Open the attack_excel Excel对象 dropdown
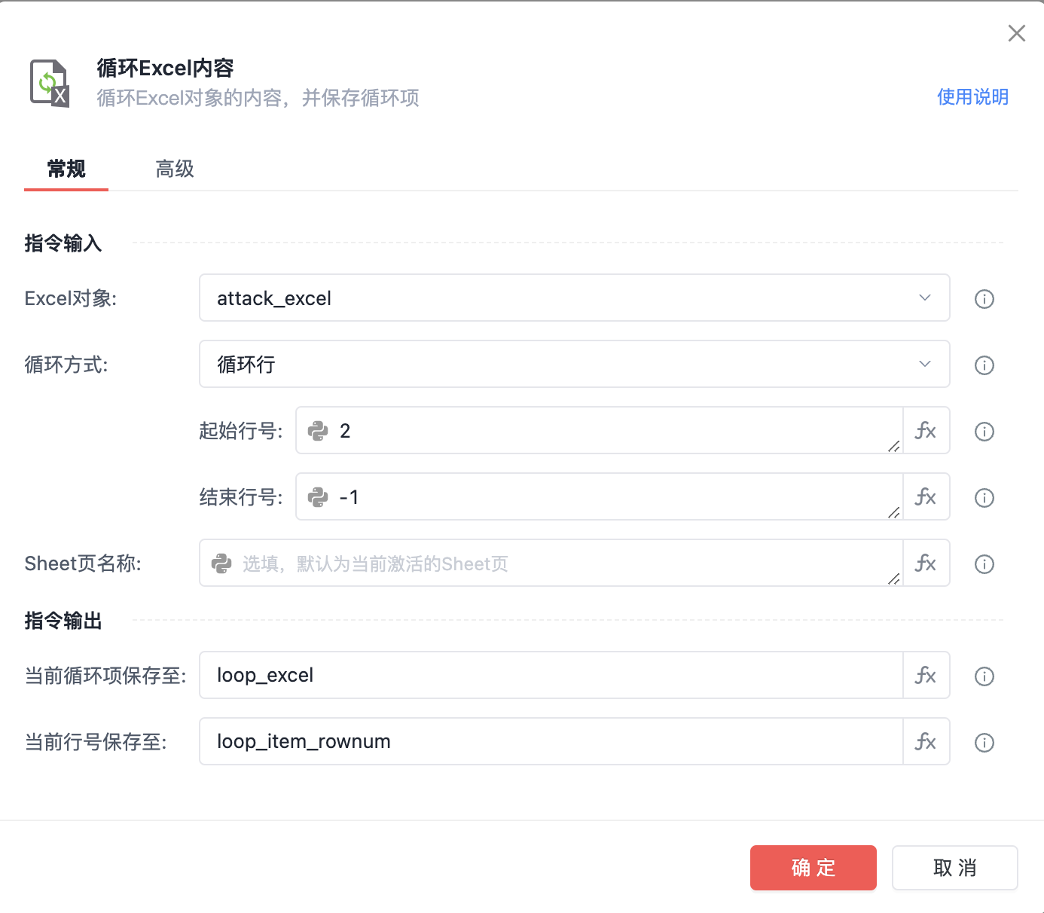This screenshot has width=1044, height=913. 574,298
